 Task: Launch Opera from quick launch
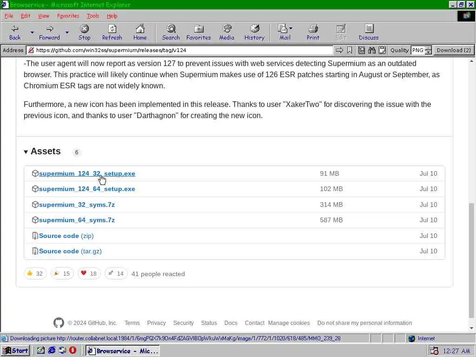click(73, 350)
